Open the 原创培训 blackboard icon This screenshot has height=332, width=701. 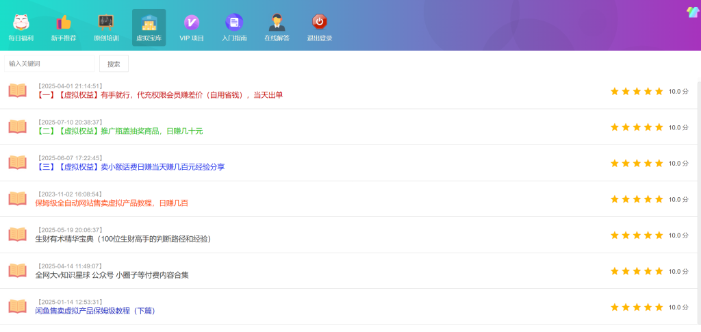pos(106,22)
